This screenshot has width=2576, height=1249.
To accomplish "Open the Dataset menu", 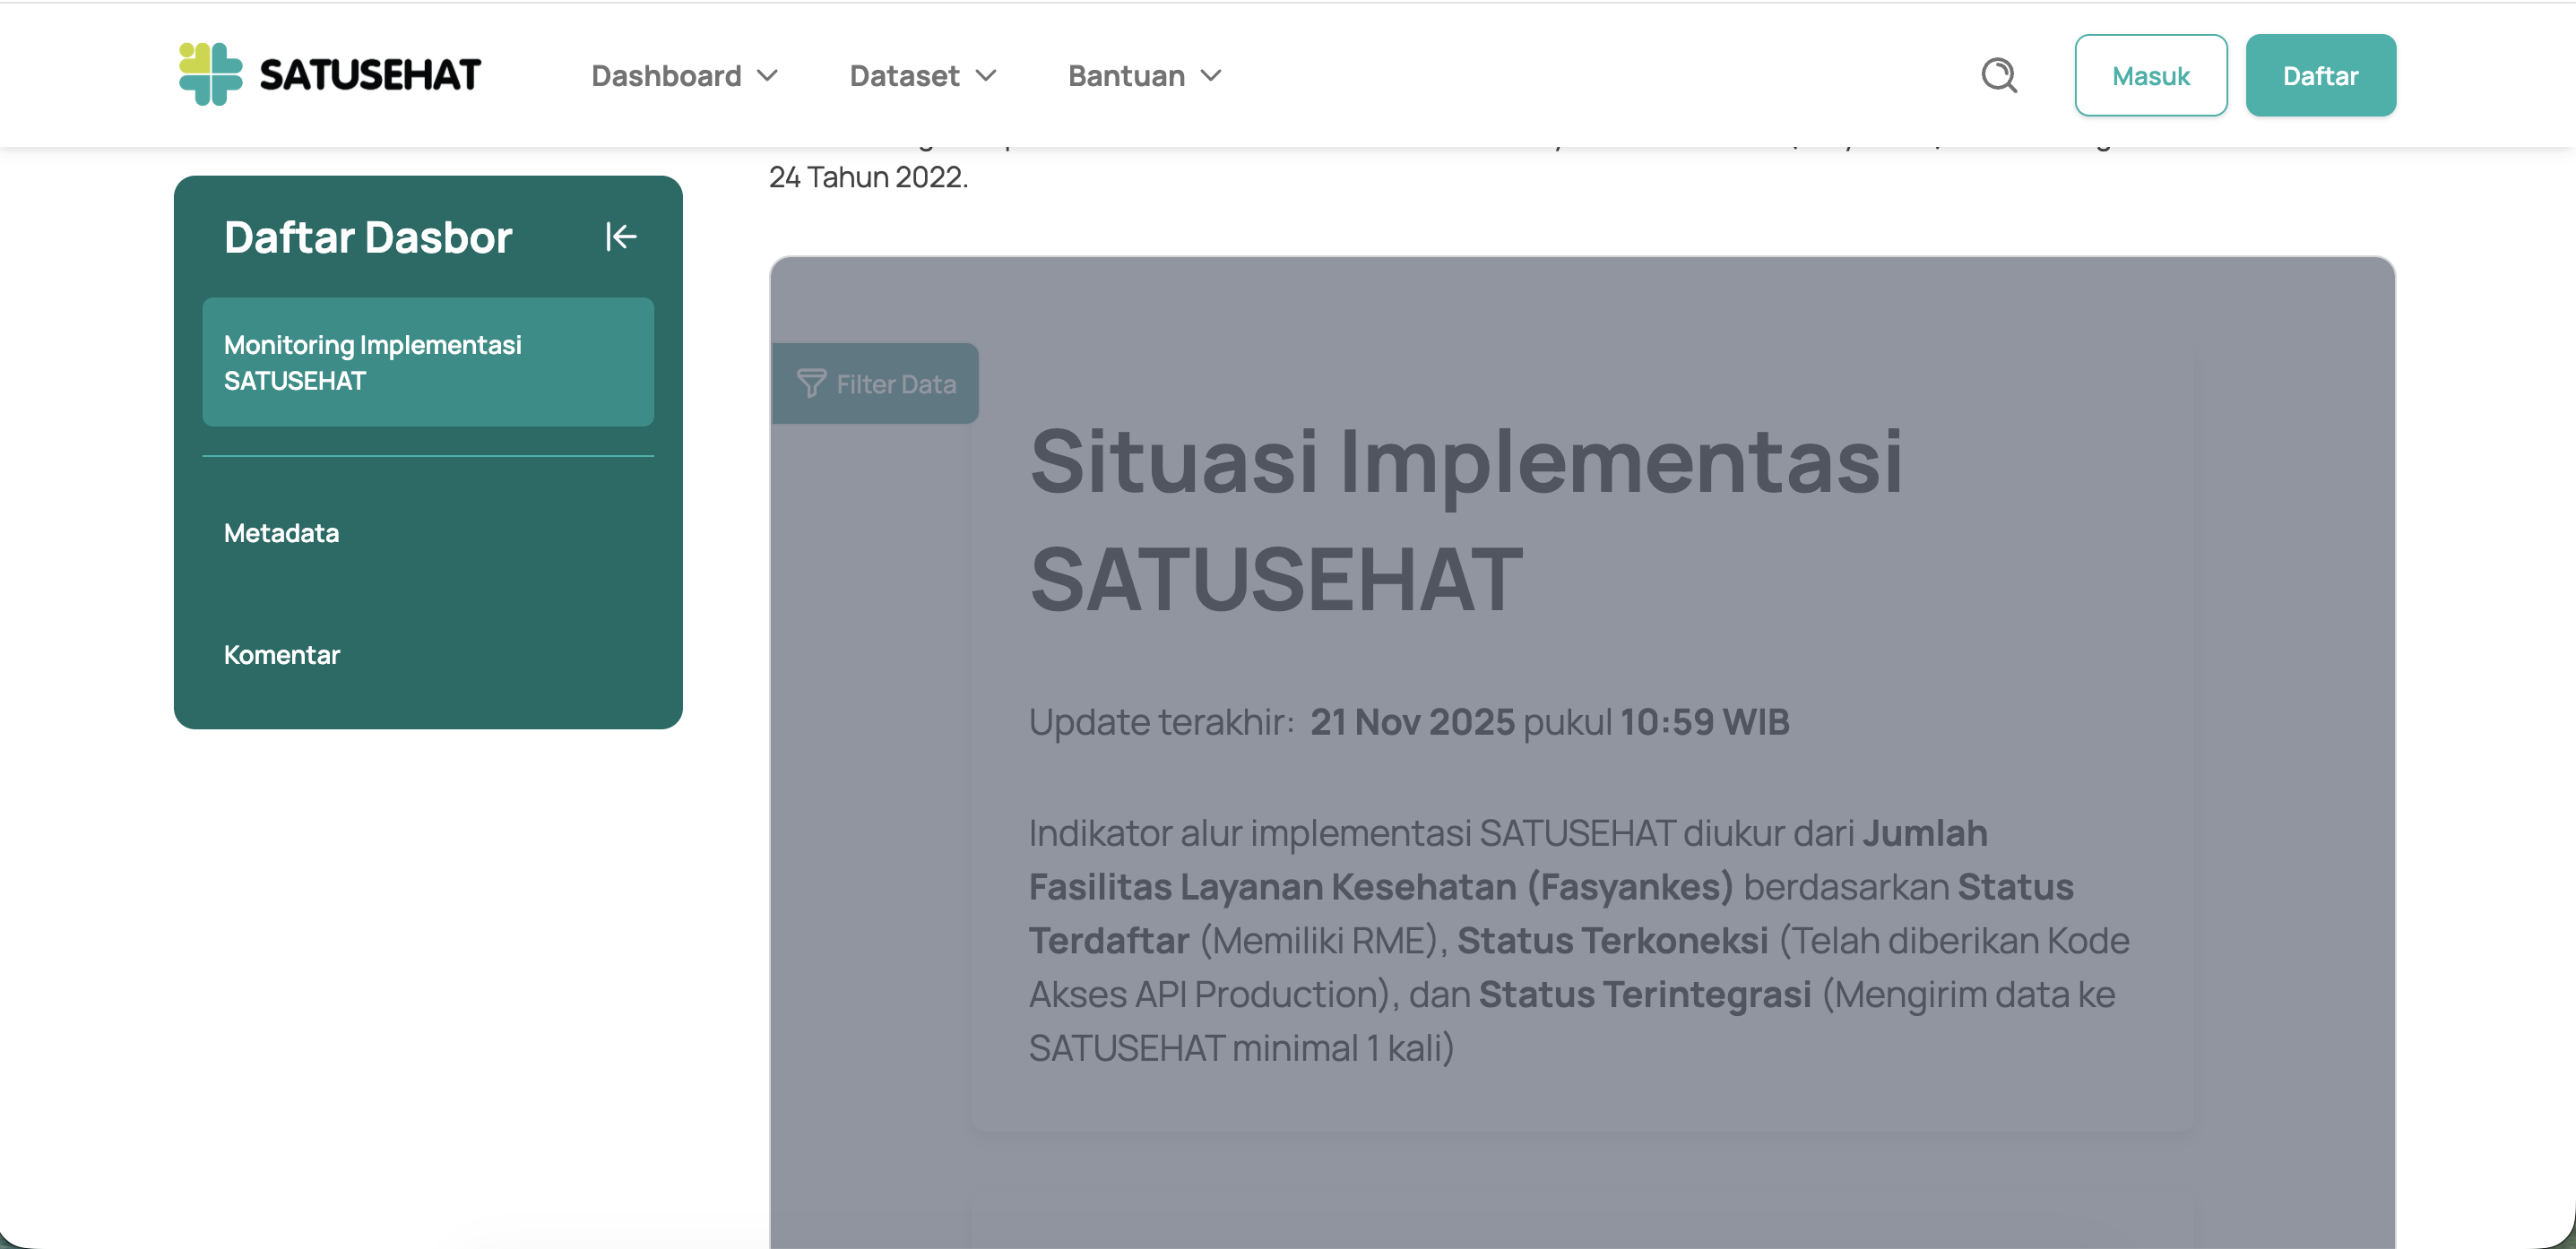I will (x=904, y=76).
